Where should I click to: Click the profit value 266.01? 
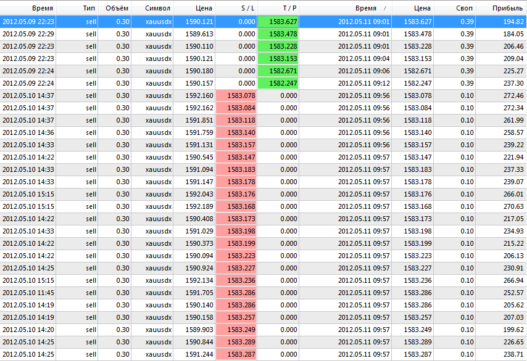[513, 194]
